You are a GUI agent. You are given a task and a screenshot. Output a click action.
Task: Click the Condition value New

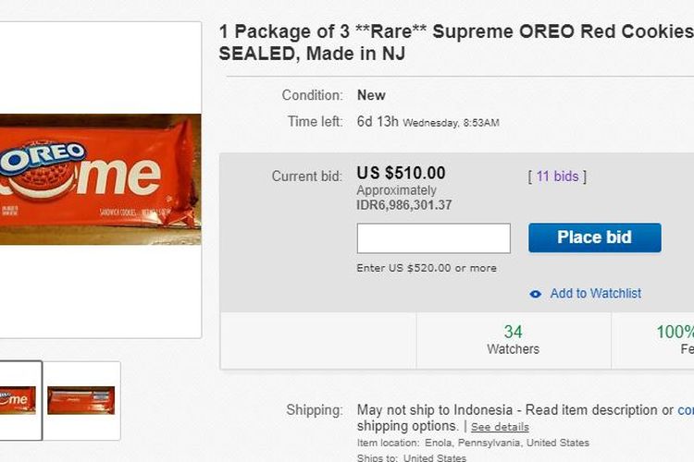click(371, 95)
